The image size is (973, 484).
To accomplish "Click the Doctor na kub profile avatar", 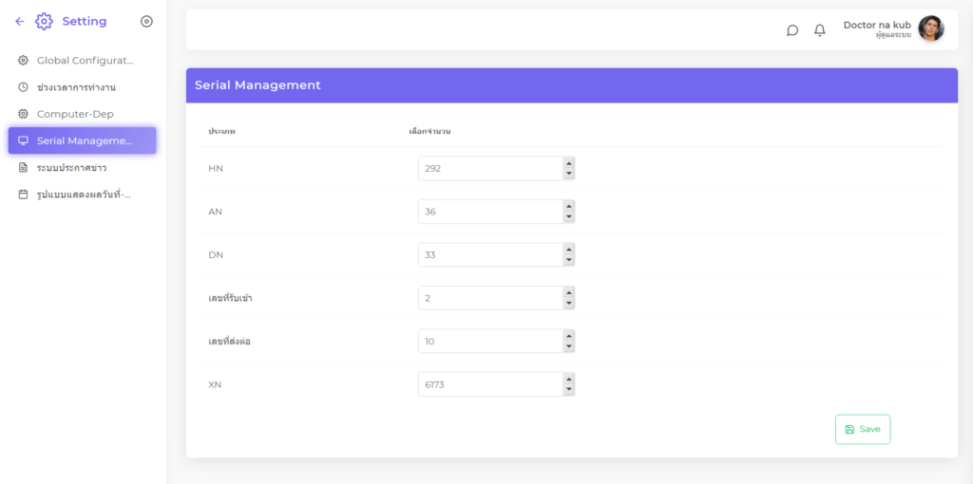I will point(931,28).
